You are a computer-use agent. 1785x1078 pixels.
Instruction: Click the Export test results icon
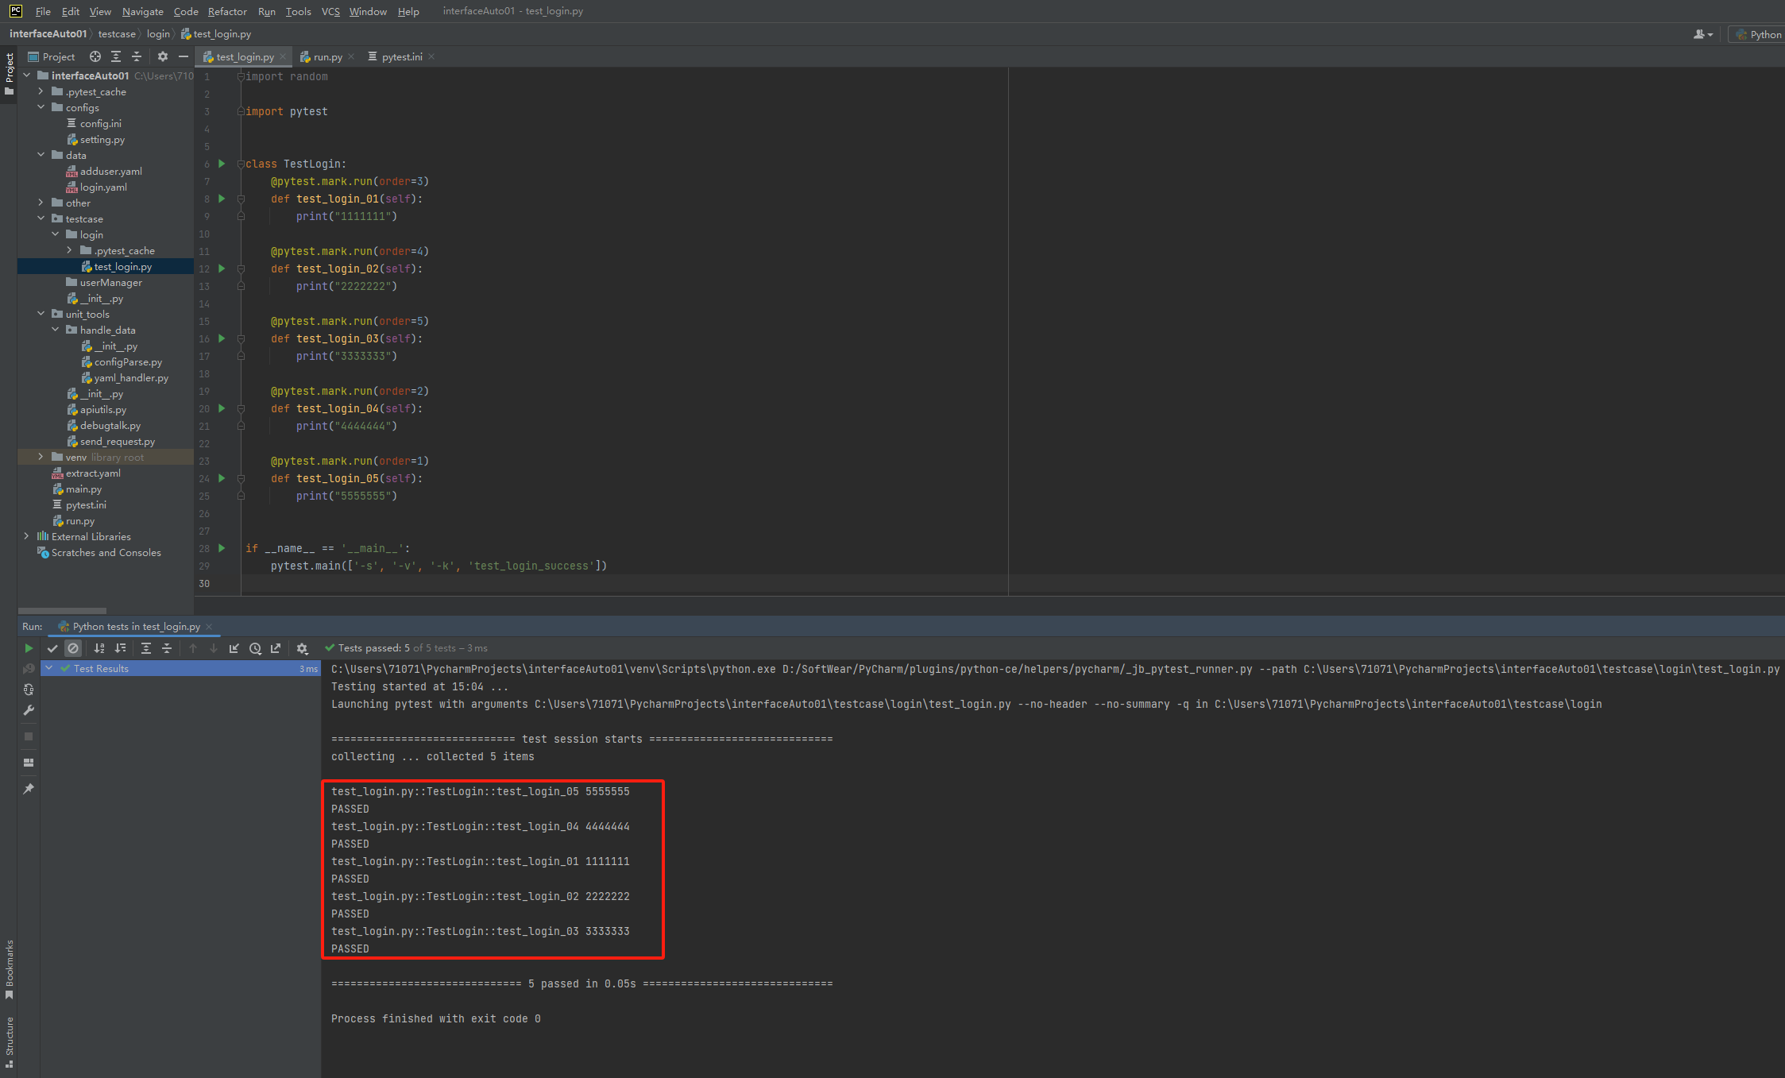pyautogui.click(x=276, y=648)
